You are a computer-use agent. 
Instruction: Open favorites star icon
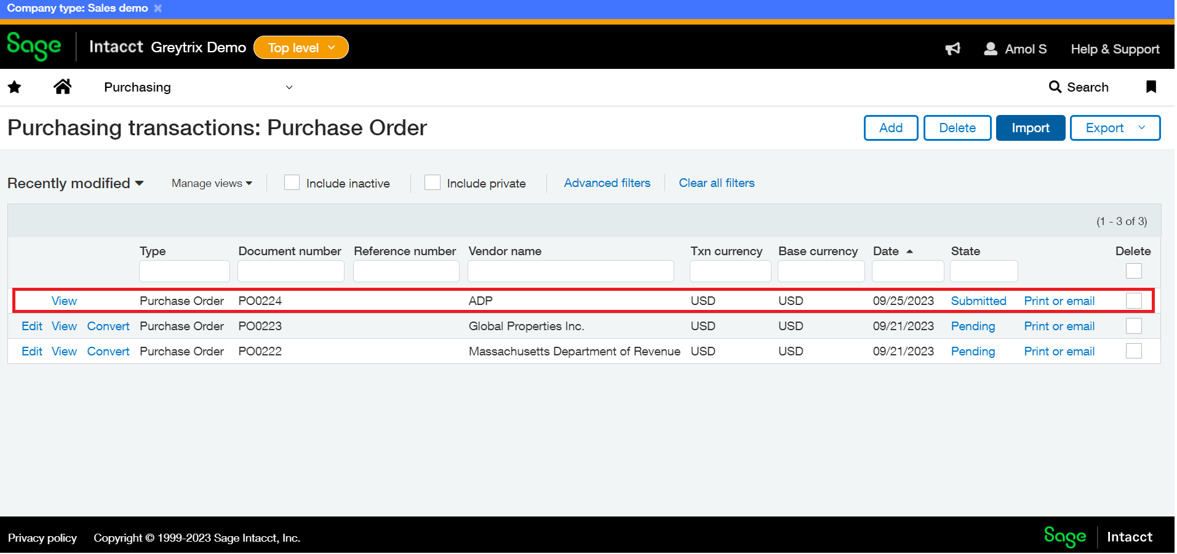pyautogui.click(x=15, y=87)
